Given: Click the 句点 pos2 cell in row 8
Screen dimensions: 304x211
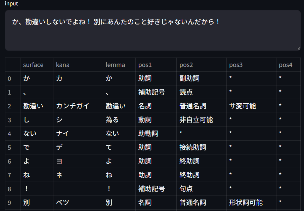Looking at the screenshot, I should 202,189.
